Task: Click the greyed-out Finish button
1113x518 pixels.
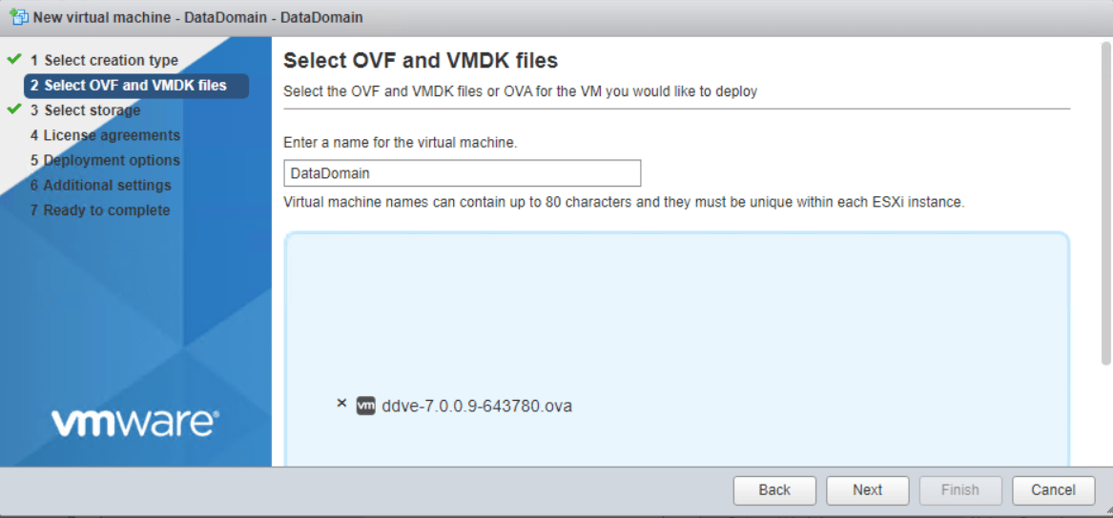Action: (x=959, y=489)
